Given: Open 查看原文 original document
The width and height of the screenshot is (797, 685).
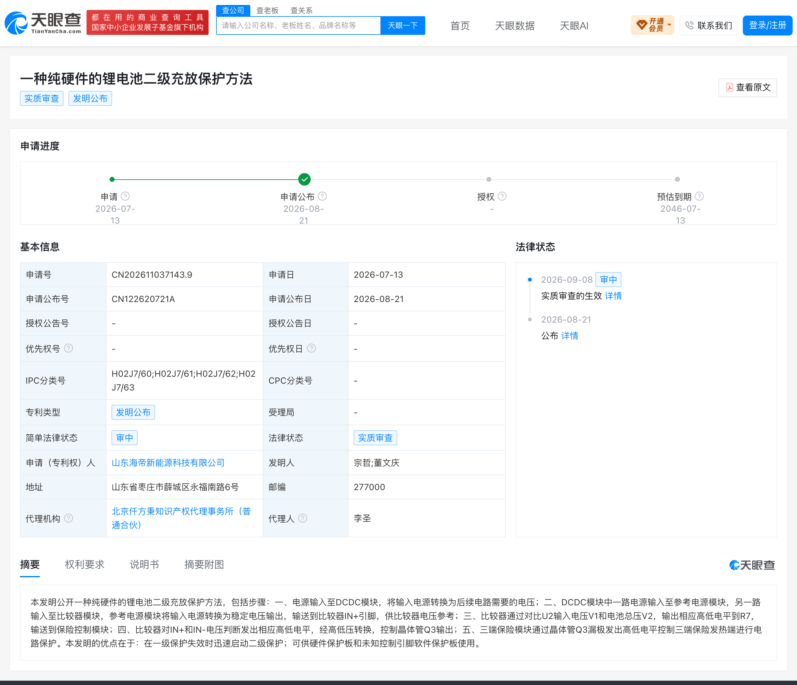Looking at the screenshot, I should tap(748, 88).
